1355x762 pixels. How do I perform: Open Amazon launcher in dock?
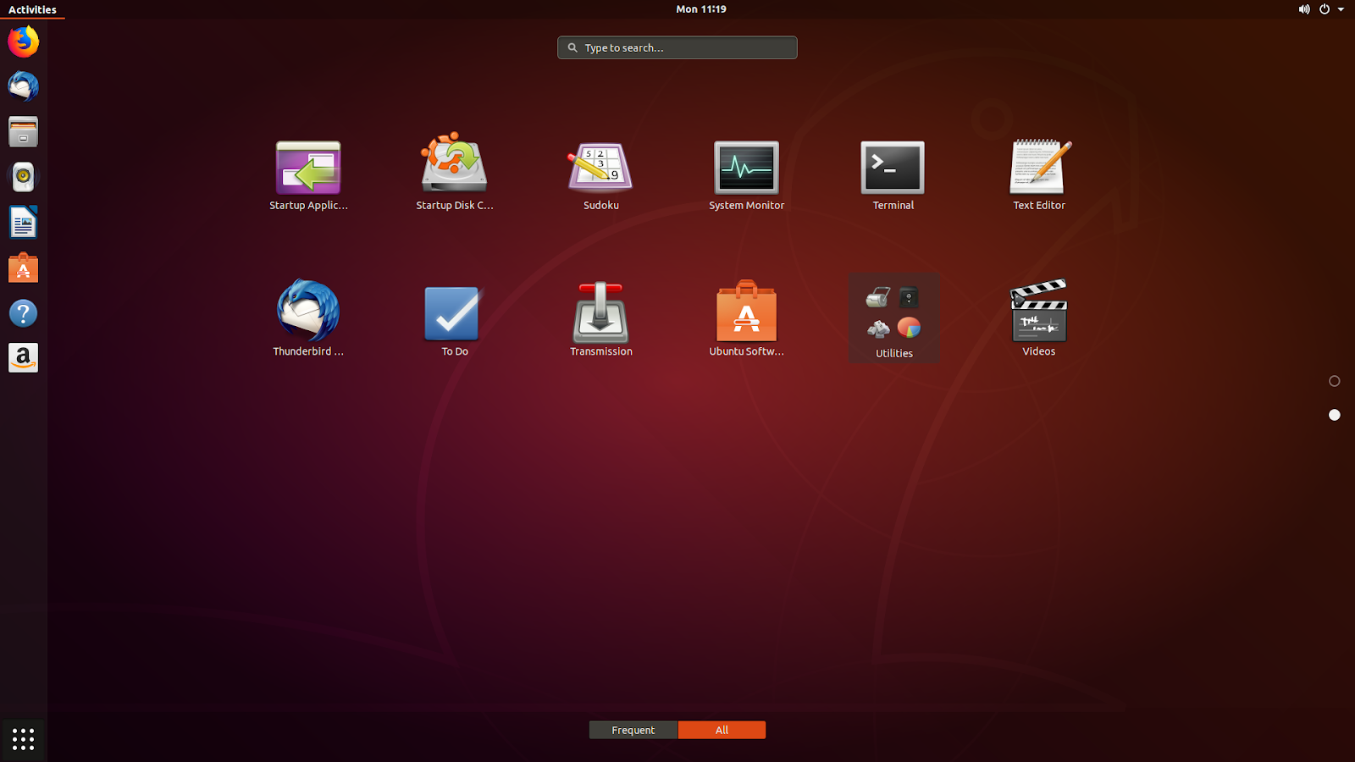tap(23, 358)
